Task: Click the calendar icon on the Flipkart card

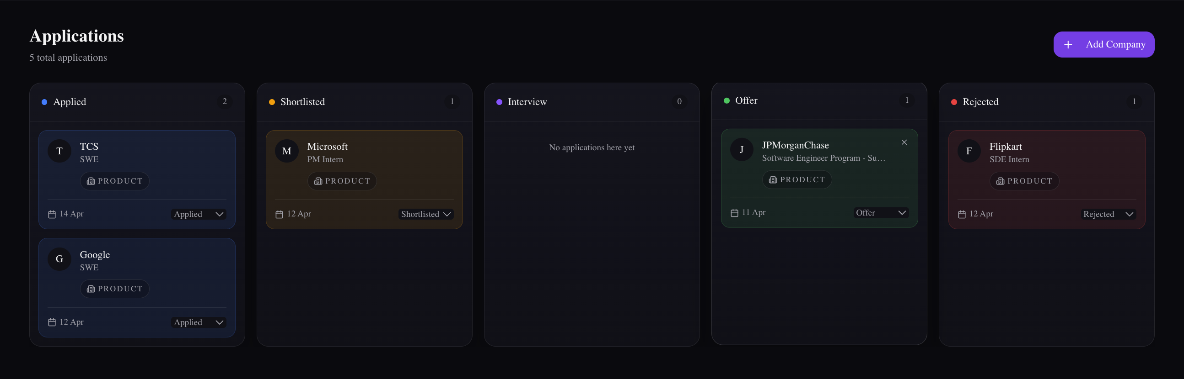Action: click(962, 214)
